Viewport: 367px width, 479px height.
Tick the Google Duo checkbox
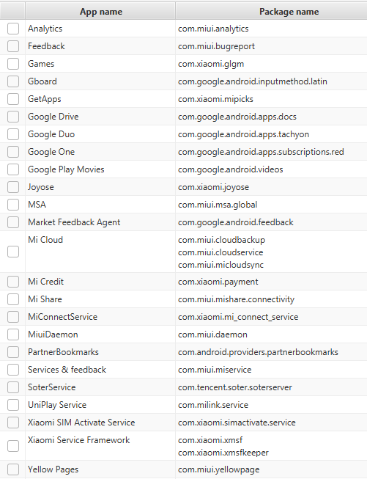coord(13,134)
